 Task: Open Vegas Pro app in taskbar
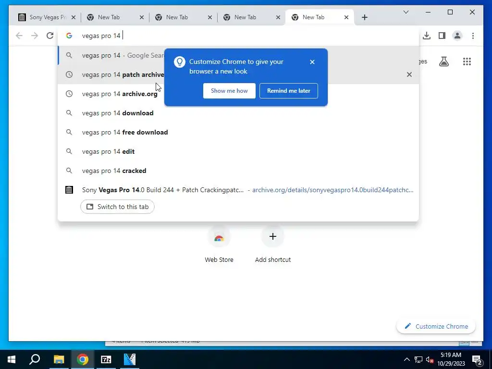tap(130, 359)
